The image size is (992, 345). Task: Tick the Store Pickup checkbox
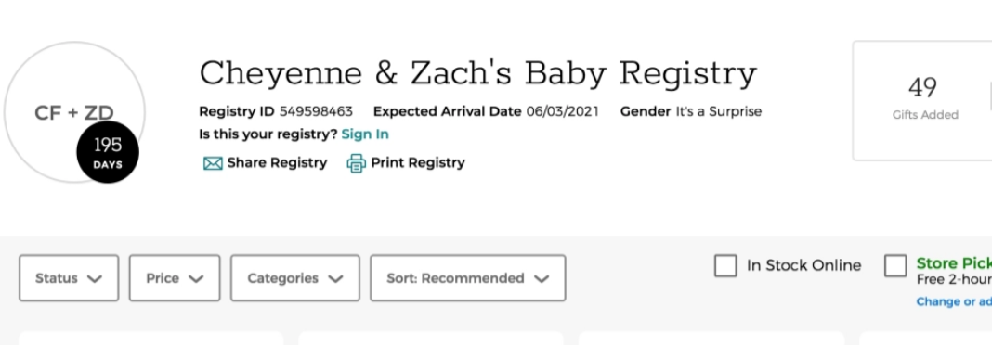pos(895,266)
